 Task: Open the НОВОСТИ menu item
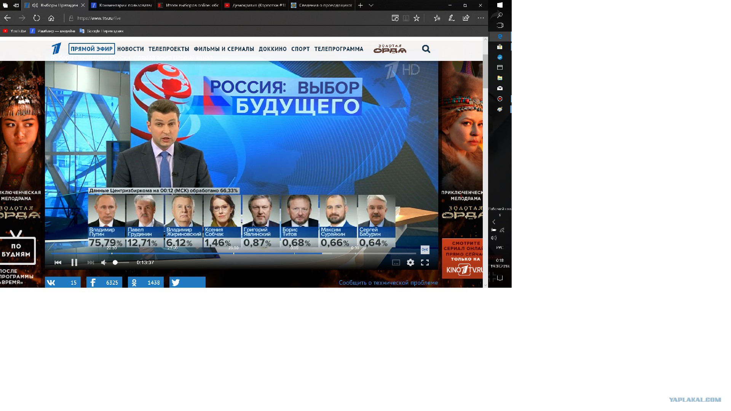[131, 49]
